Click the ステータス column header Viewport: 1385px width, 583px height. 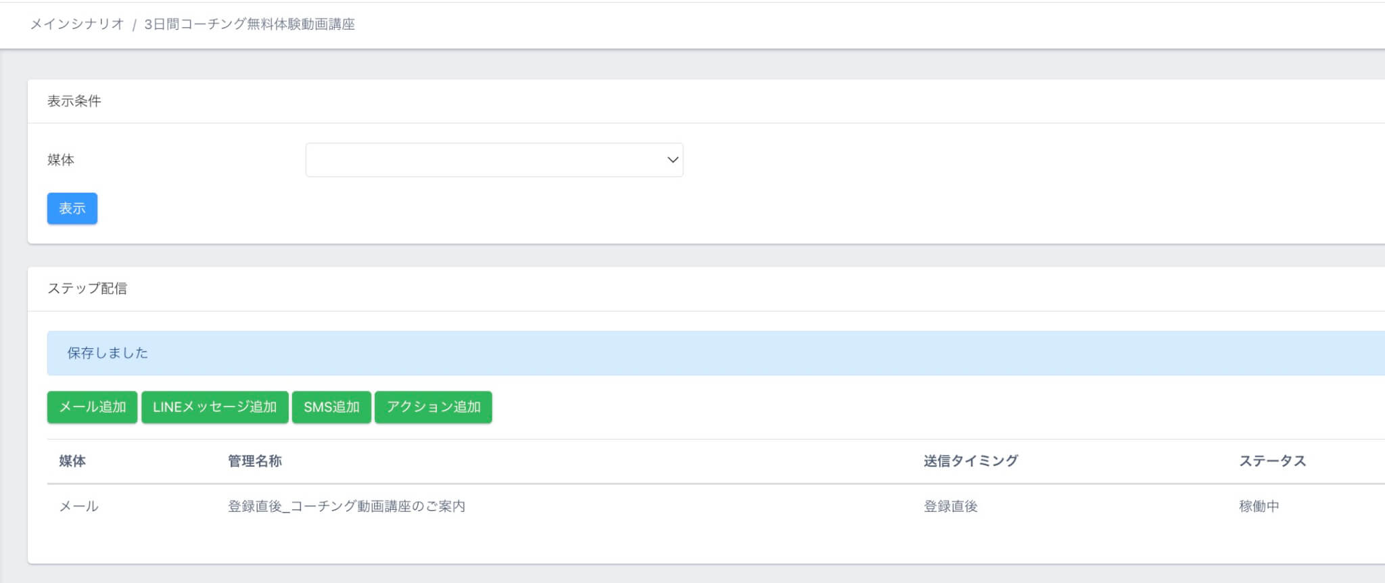point(1273,461)
